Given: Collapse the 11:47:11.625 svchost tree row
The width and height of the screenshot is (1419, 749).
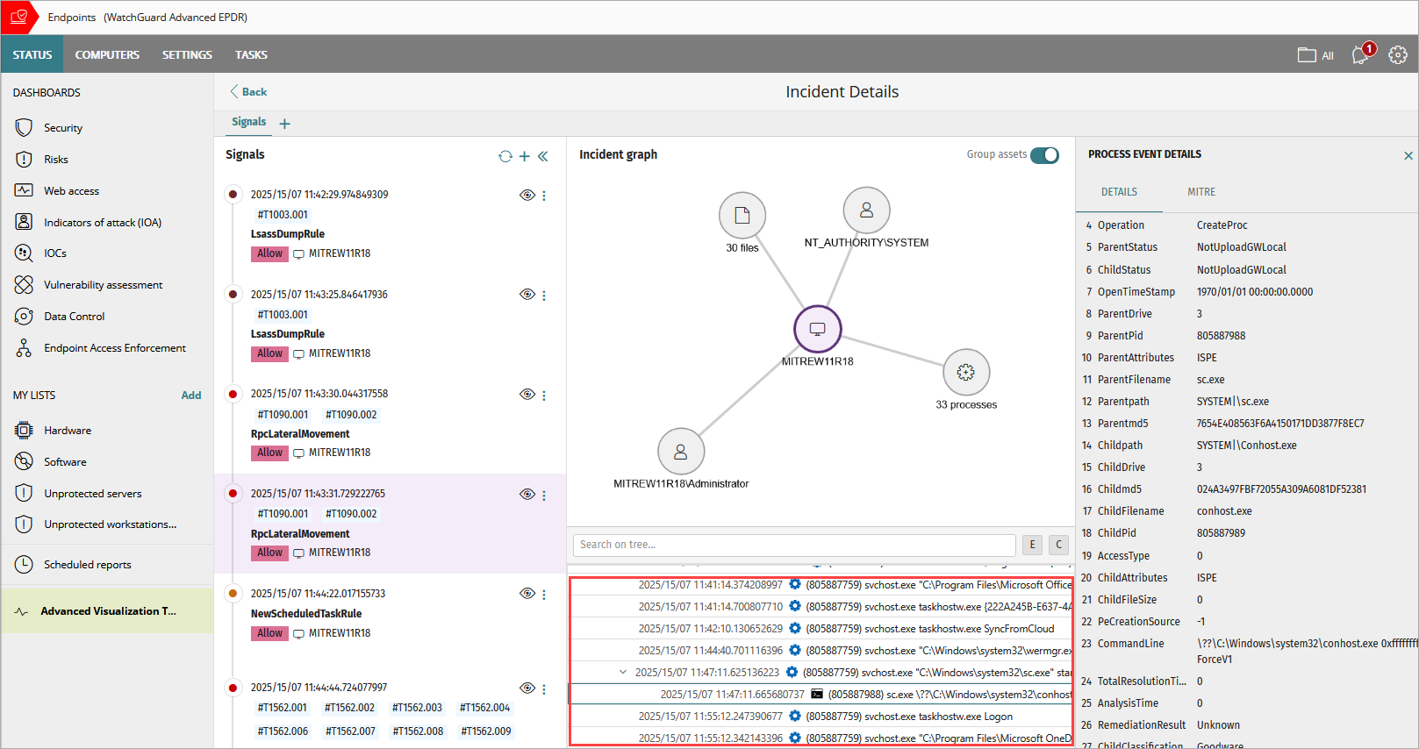Looking at the screenshot, I should (x=623, y=673).
